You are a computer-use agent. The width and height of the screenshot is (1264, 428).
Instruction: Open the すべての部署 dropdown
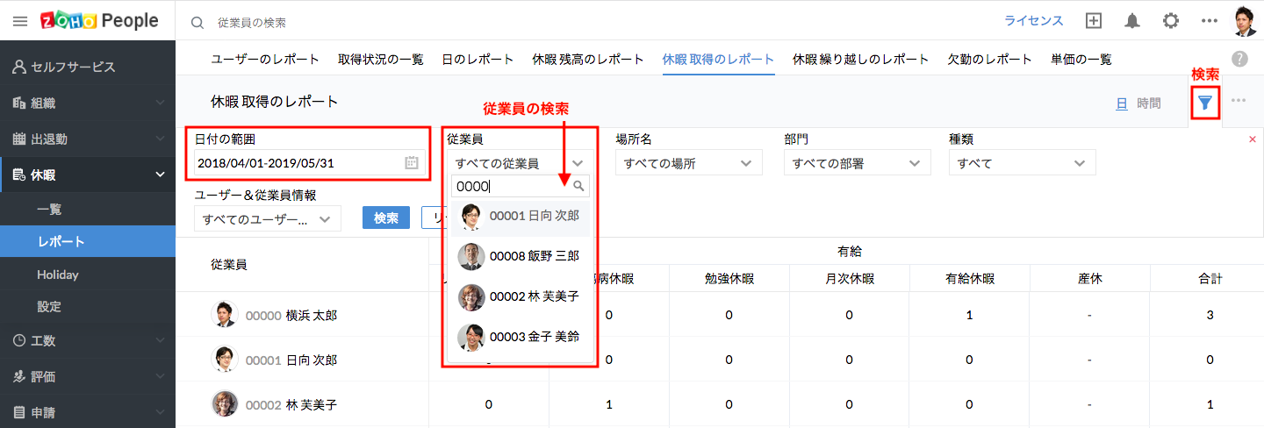tap(857, 163)
